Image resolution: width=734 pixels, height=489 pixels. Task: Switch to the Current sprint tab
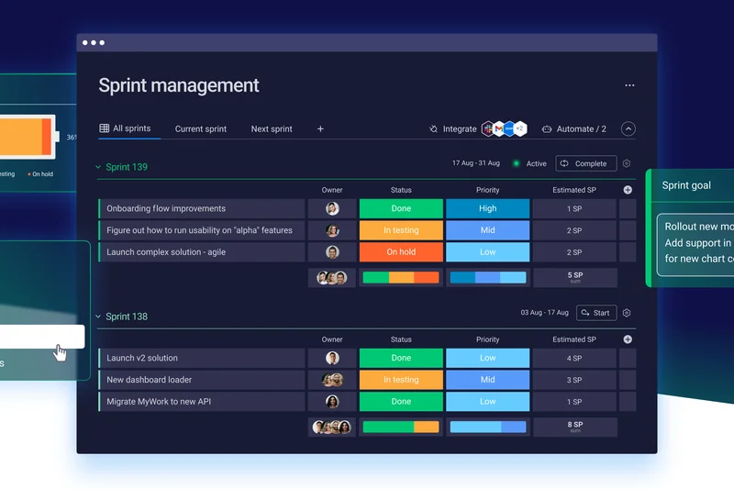pos(200,129)
